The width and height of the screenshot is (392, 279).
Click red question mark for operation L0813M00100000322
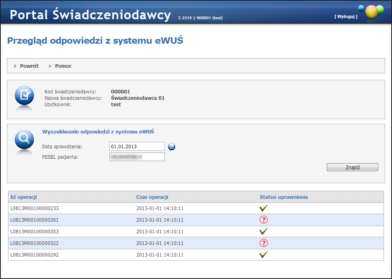tap(264, 243)
